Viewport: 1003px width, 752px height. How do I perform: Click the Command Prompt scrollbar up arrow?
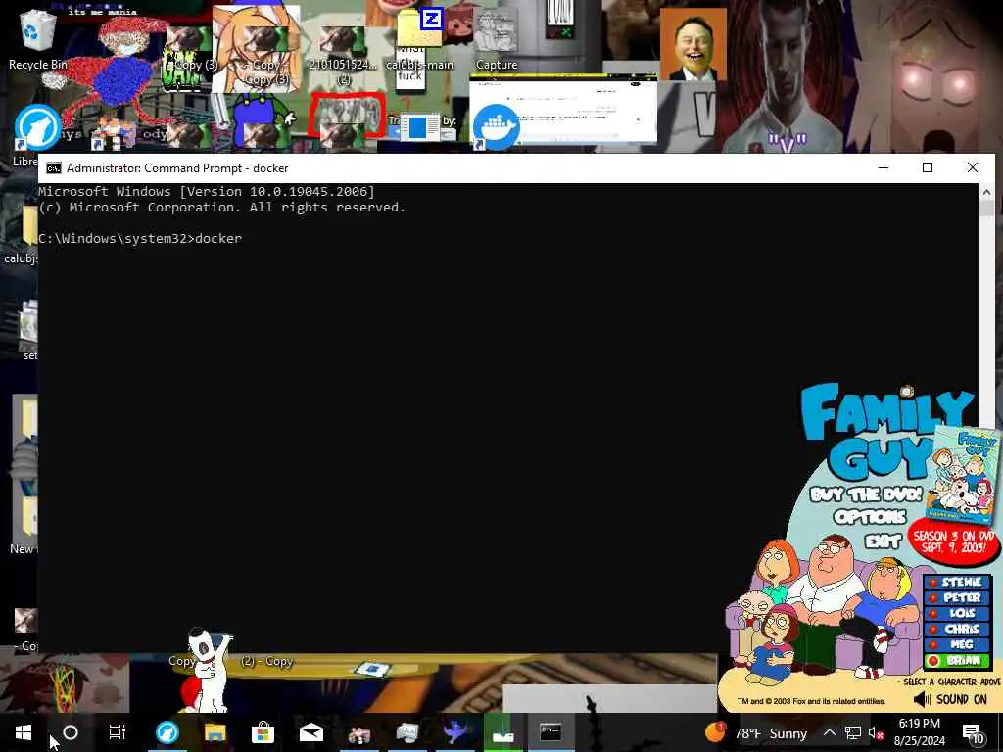pyautogui.click(x=985, y=192)
